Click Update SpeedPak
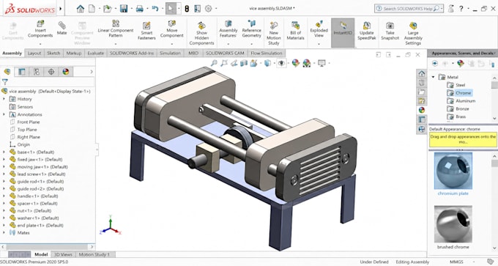498x266 pixels. pyautogui.click(x=366, y=31)
